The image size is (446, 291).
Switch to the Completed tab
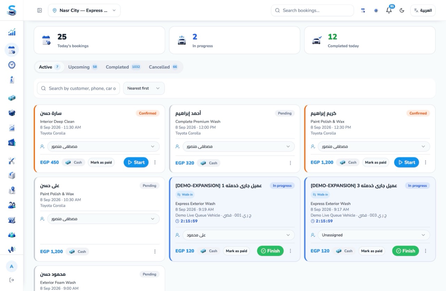tap(123, 67)
